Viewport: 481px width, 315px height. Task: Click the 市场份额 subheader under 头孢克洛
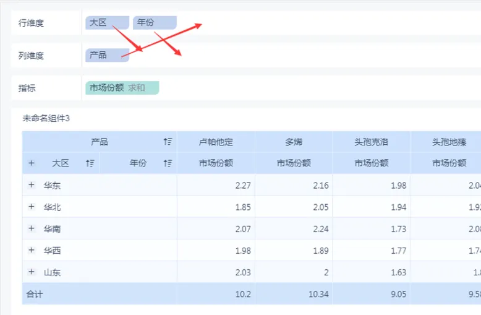pos(372,163)
